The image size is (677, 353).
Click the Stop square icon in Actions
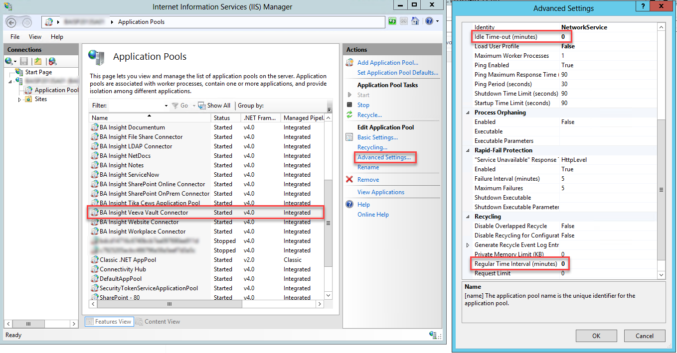click(349, 105)
